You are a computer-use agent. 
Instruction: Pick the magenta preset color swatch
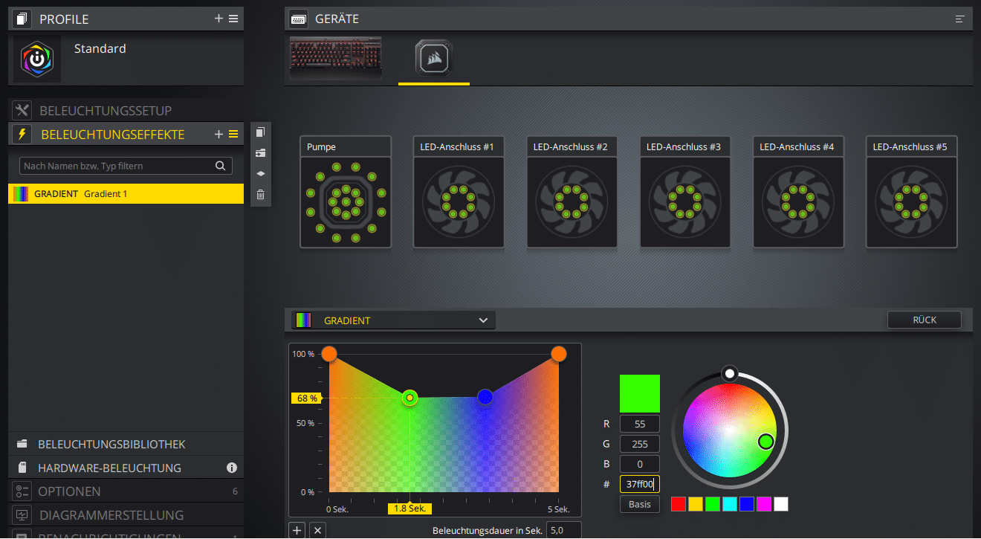(x=763, y=504)
